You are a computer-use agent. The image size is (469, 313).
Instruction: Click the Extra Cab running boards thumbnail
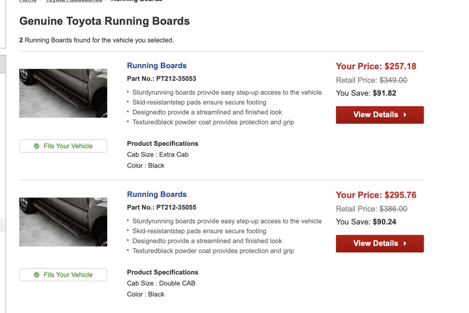click(63, 93)
